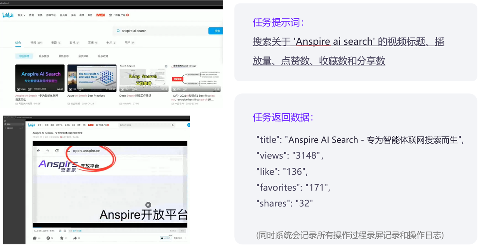Choose 最多弹幕 sort filter

83,56
